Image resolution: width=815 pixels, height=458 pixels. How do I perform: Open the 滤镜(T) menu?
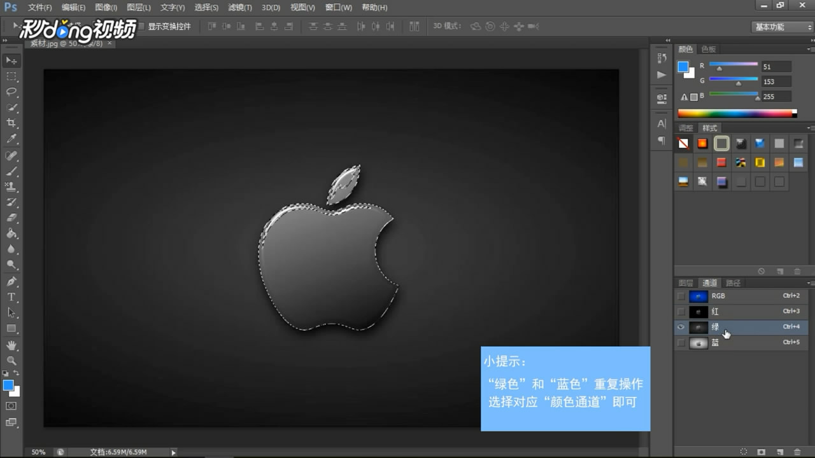pos(239,8)
